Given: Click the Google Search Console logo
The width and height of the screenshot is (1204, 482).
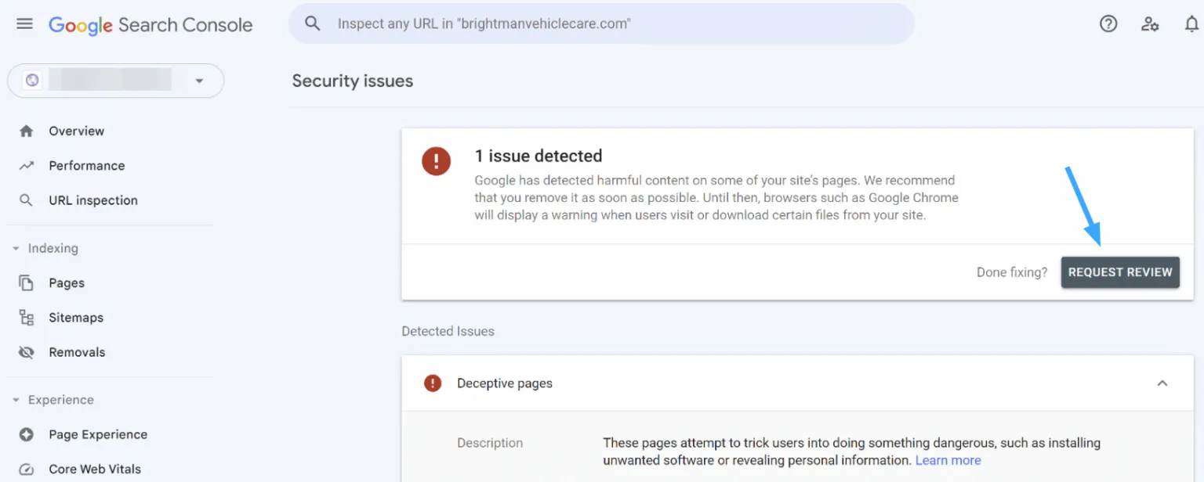Looking at the screenshot, I should click(150, 24).
